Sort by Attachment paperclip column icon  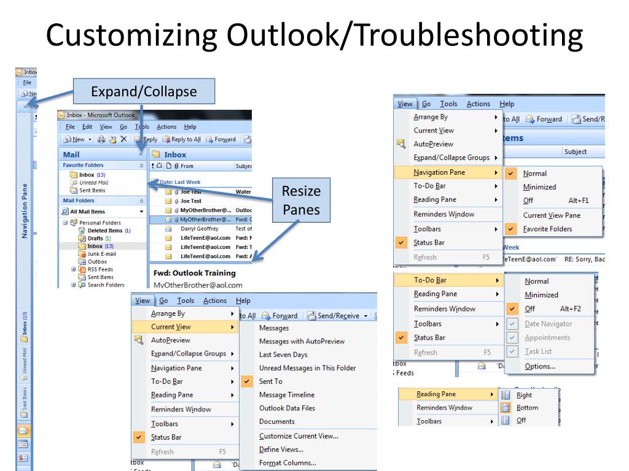pyautogui.click(x=176, y=166)
